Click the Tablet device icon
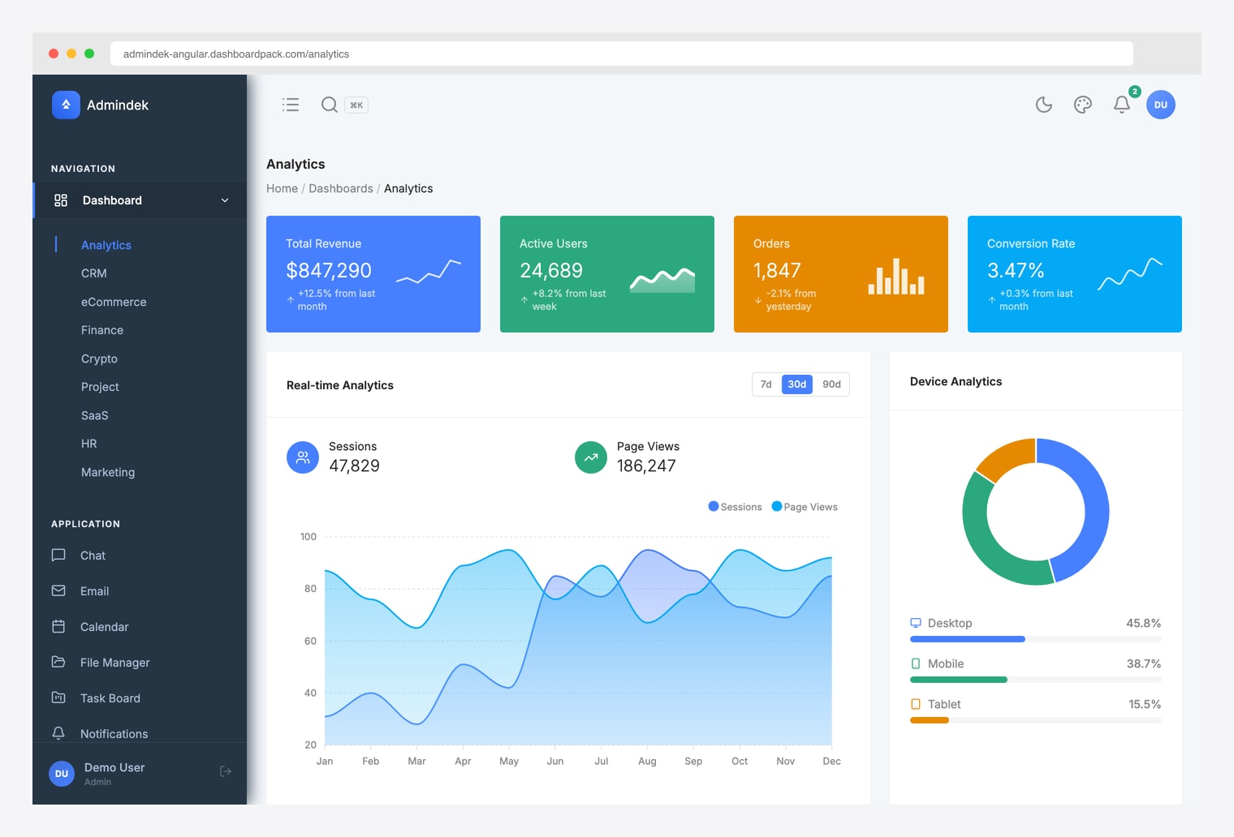The width and height of the screenshot is (1234, 837). point(916,704)
